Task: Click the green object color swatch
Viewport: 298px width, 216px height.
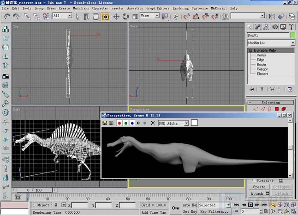Action: tap(293, 35)
